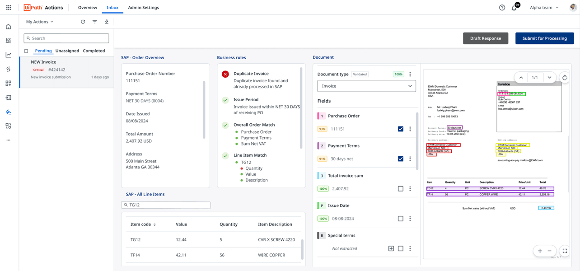Click the Draft Response button

pyautogui.click(x=486, y=38)
